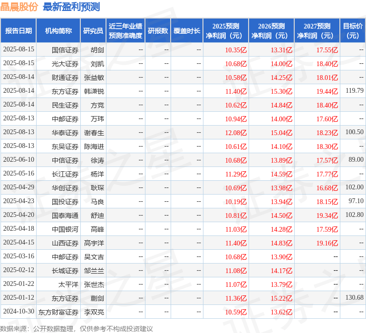Open the 华泰证券 institution entry

[x=65, y=133]
